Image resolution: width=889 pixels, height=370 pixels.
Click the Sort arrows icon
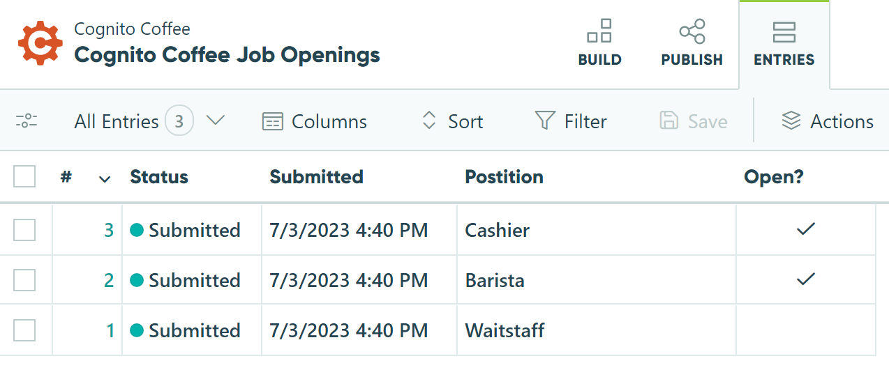tap(429, 121)
